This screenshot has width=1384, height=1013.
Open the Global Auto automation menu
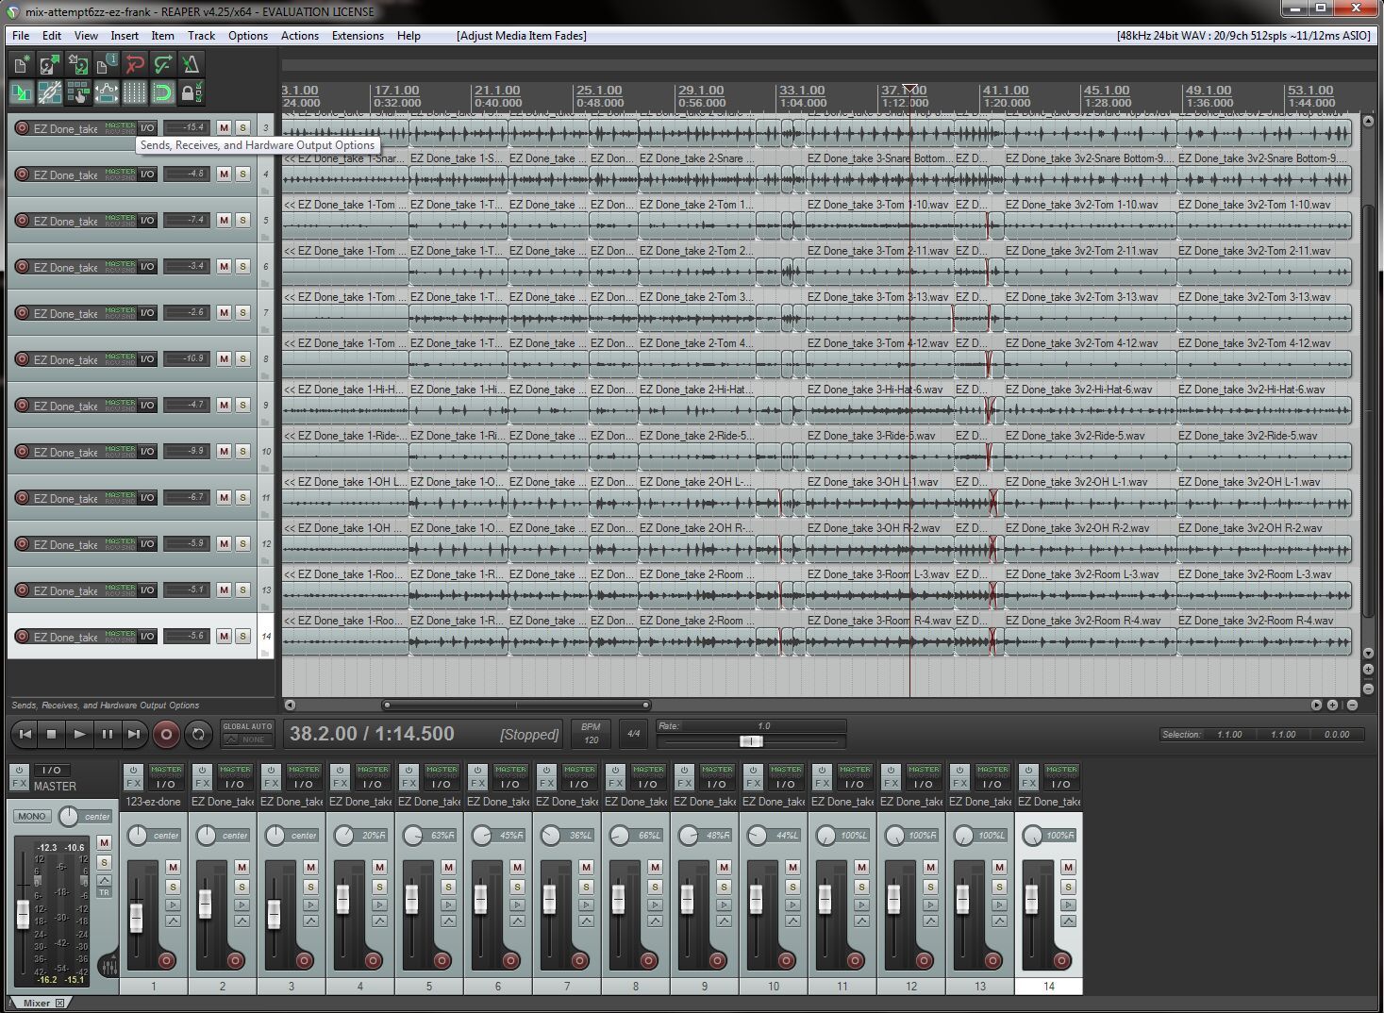coord(247,733)
